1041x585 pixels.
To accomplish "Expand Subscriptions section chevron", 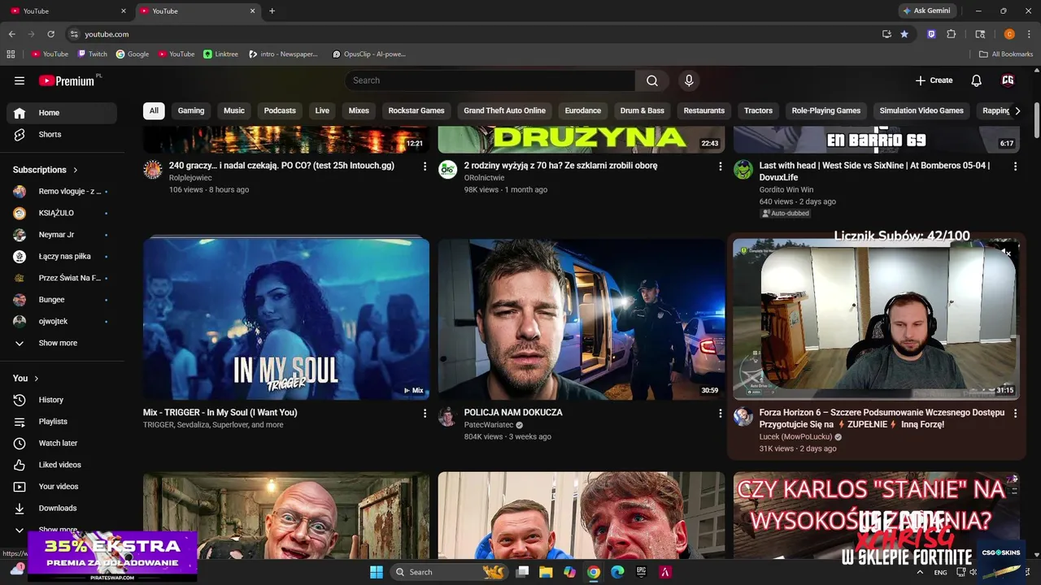I will 76,170.
